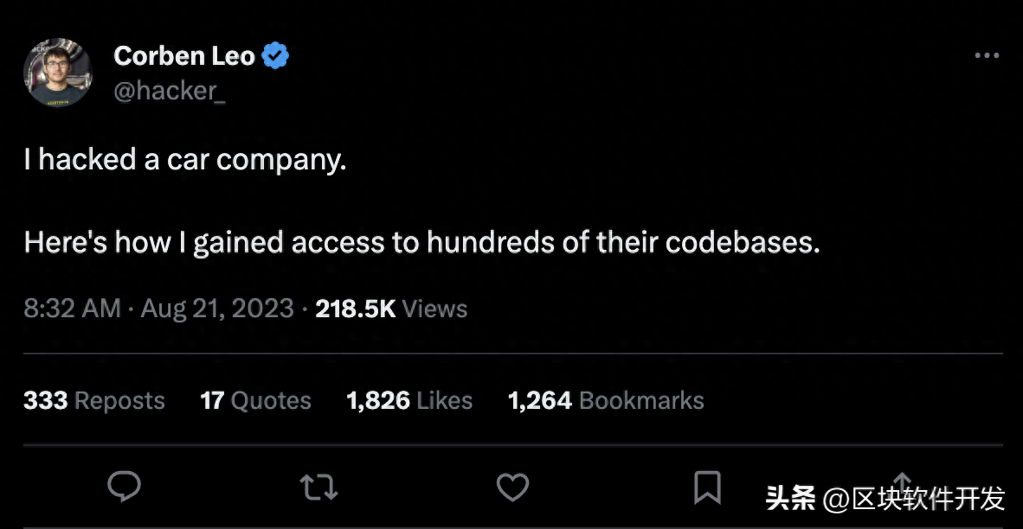Open the three-dot more options menu

click(x=987, y=56)
